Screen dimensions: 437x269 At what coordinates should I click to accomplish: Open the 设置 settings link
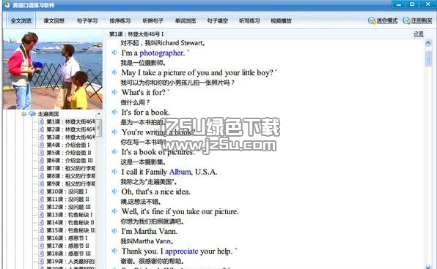(419, 34)
